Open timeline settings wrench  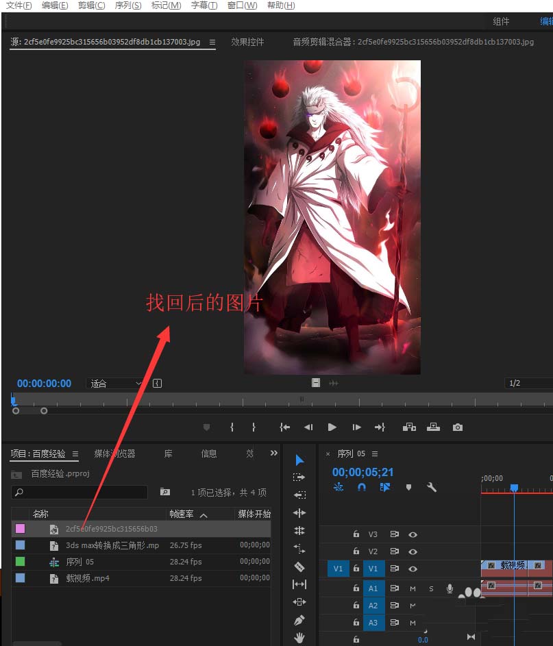(x=432, y=487)
